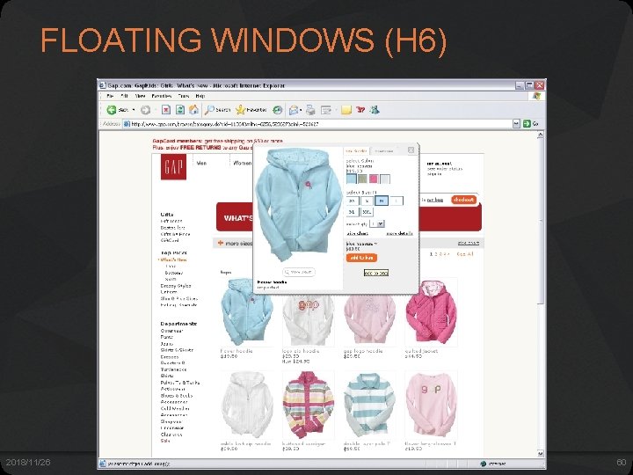Click the History icon in the toolbar

277,110
